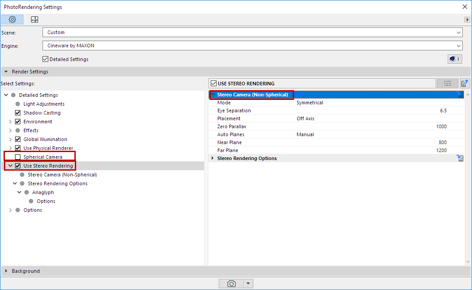The image size is (472, 290).
Task: Collapse the Anaglyph tree node
Action: coord(19,192)
